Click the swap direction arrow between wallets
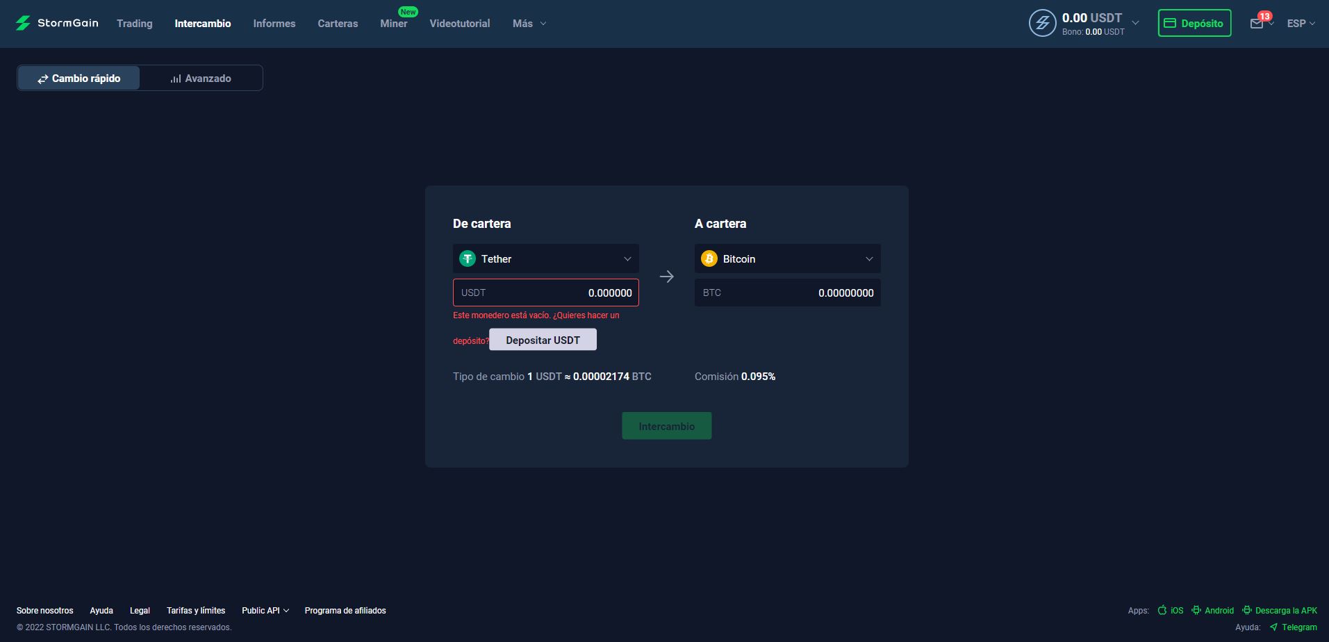The image size is (1329, 642). (667, 277)
